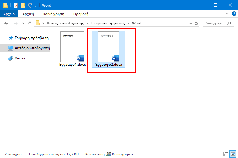The width and height of the screenshot is (238, 158).
Task: Switch to details view in the status bar
Action: (x=226, y=154)
